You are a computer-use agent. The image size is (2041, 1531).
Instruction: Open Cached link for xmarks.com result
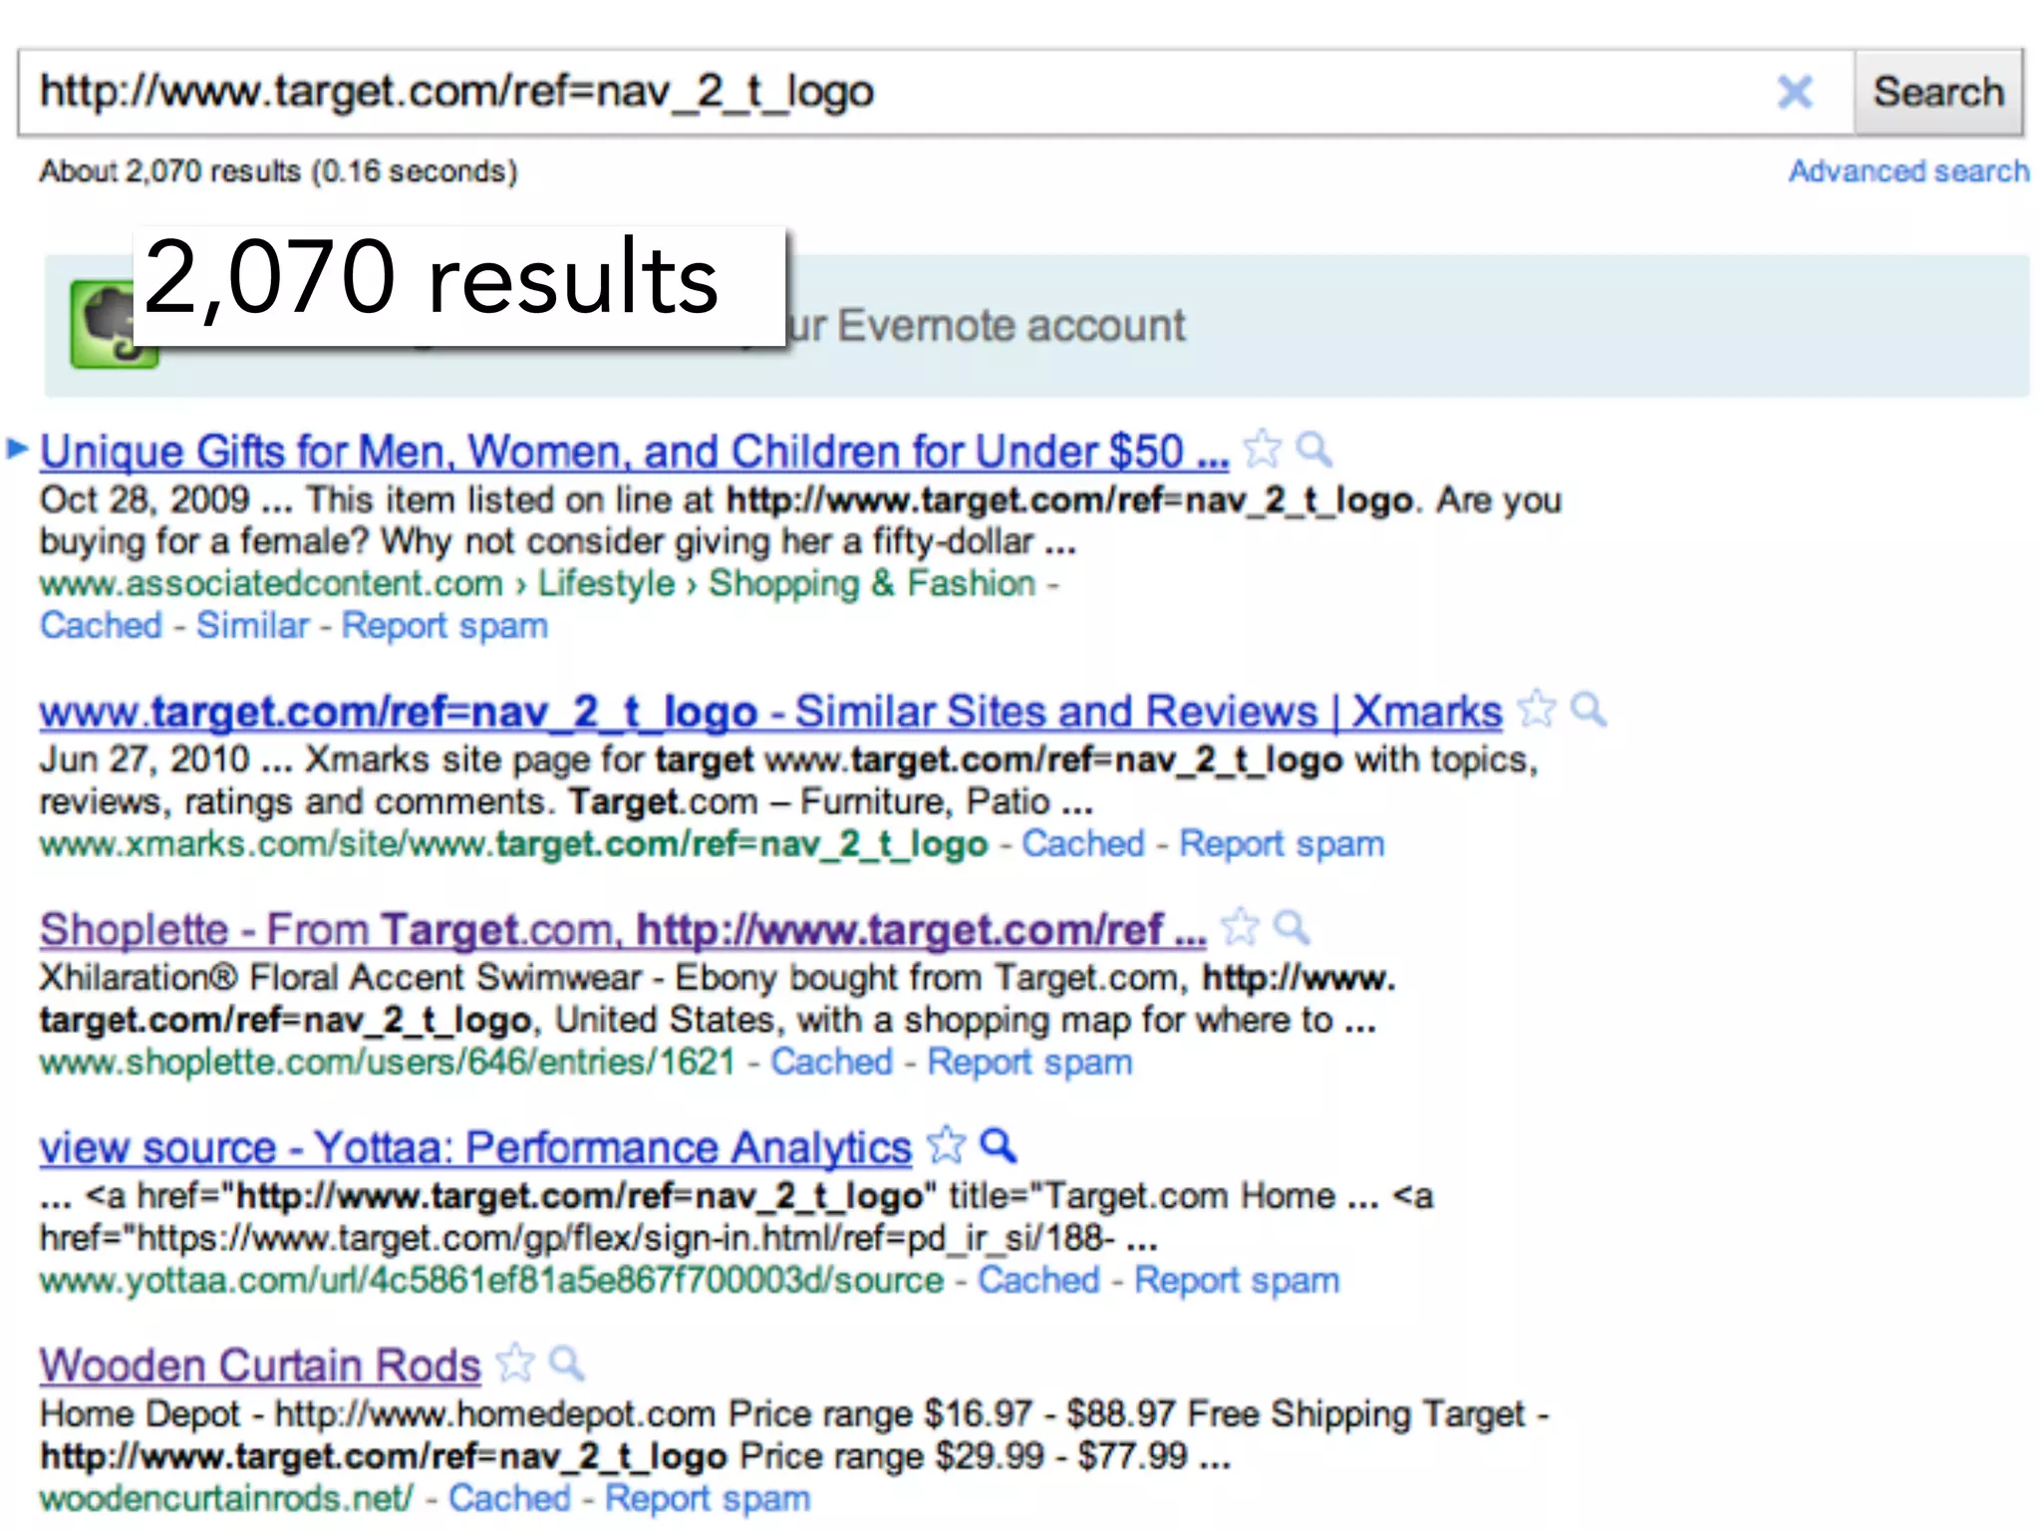click(x=1083, y=844)
